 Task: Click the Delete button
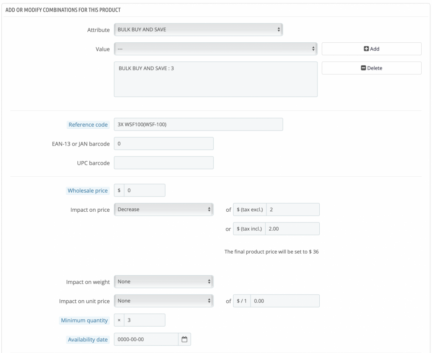(372, 68)
